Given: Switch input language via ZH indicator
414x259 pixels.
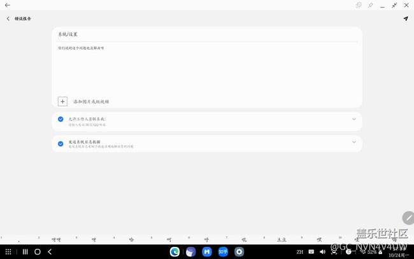Looking at the screenshot, I should click(x=299, y=252).
